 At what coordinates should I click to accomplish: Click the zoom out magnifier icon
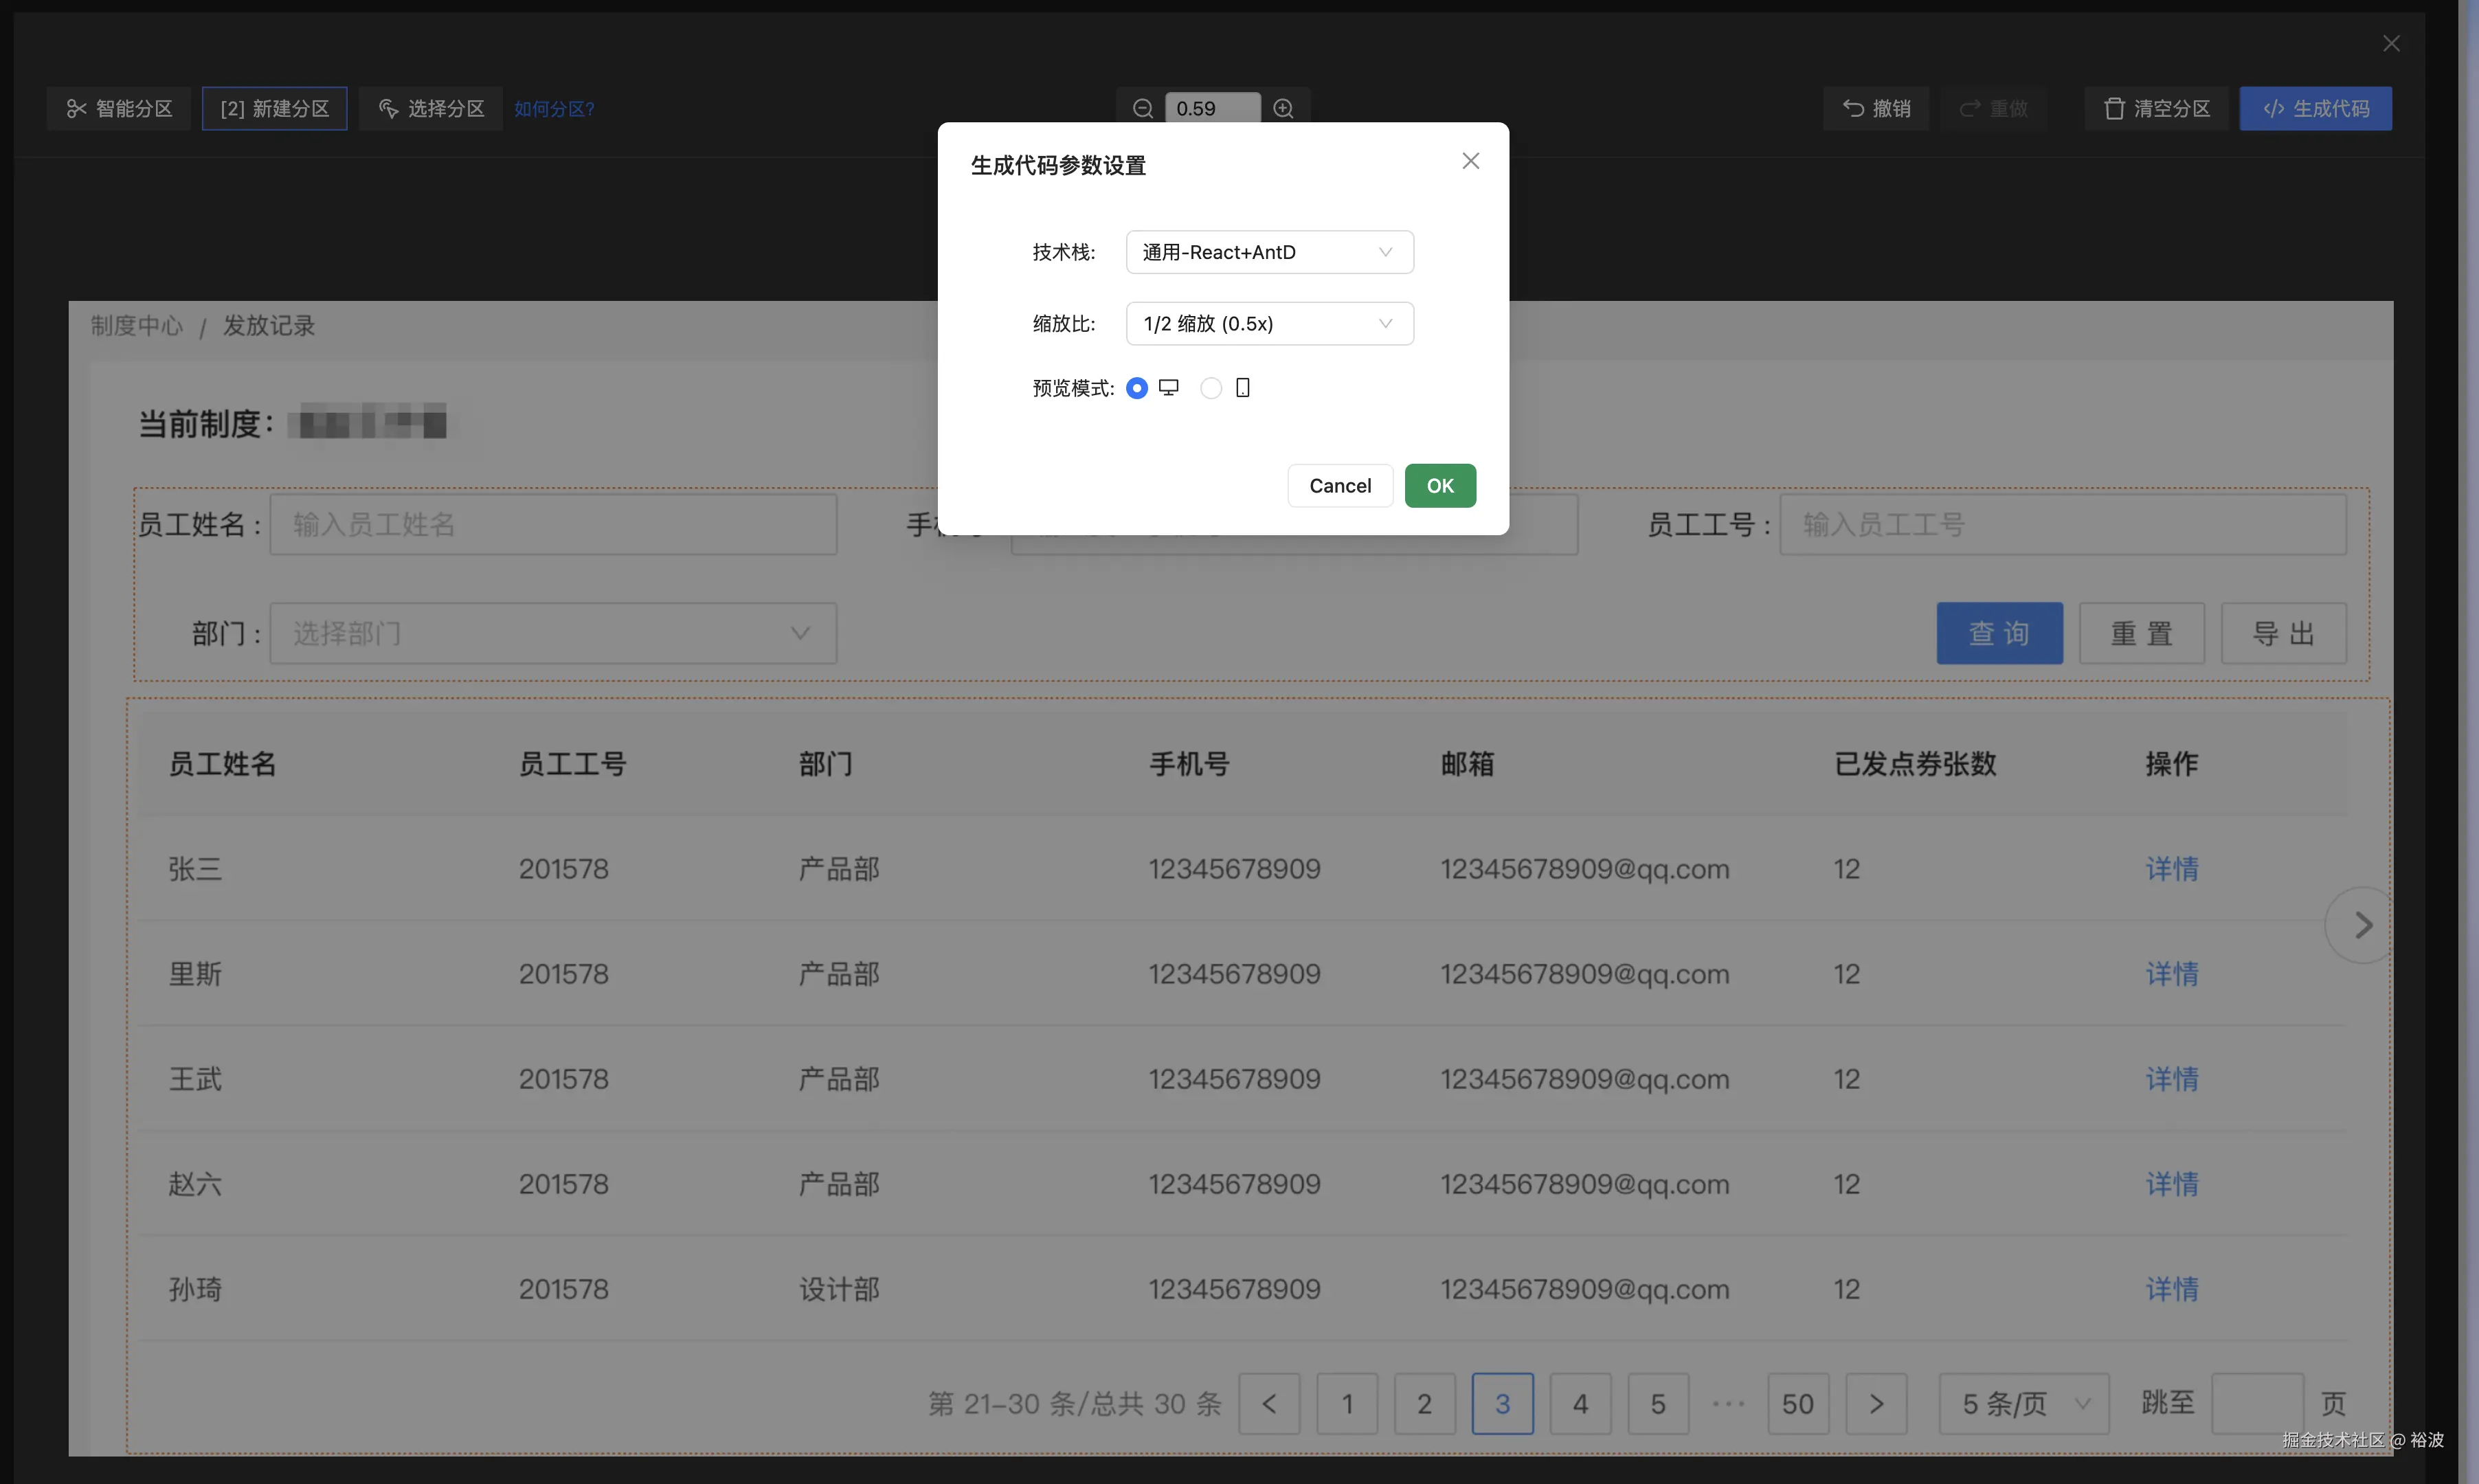[1142, 108]
